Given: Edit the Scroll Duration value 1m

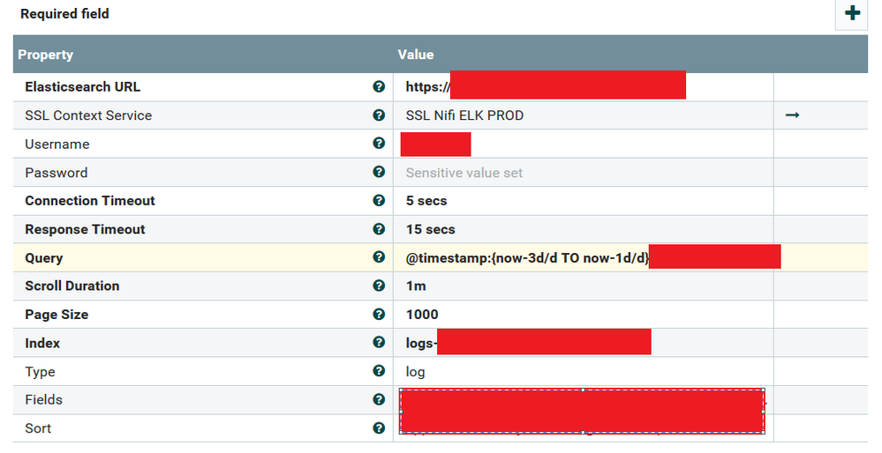Looking at the screenshot, I should [415, 286].
